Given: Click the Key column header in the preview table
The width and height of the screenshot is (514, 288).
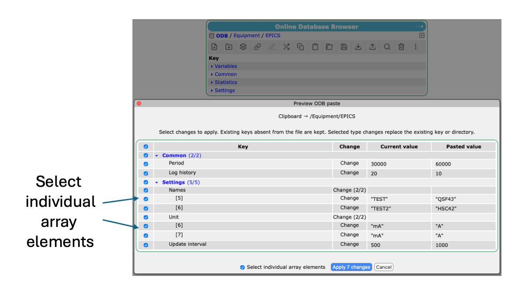Looking at the screenshot, I should coord(243,147).
